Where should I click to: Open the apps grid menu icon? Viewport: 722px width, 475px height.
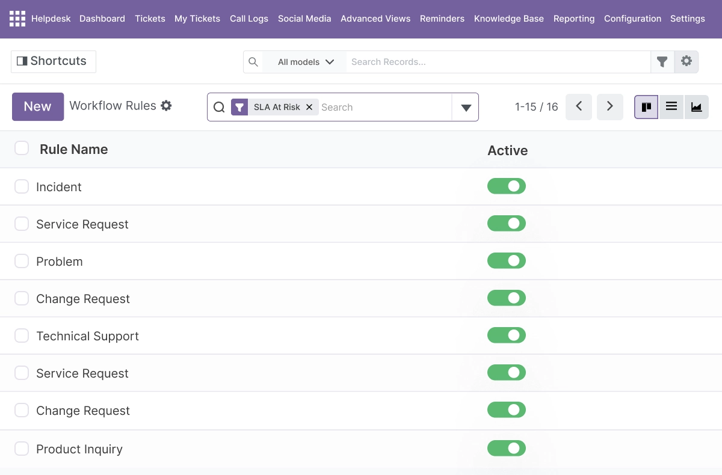coord(17,19)
